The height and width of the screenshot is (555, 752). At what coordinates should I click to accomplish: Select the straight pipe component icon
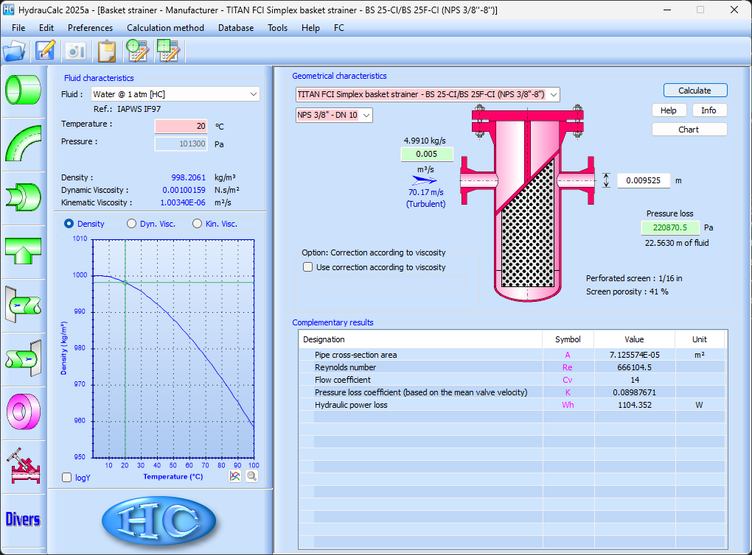(23, 89)
